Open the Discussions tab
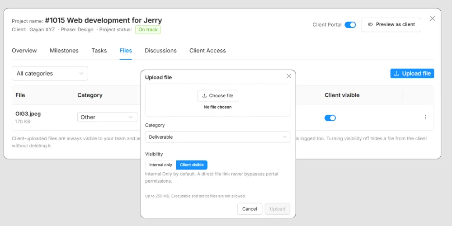 [160, 51]
